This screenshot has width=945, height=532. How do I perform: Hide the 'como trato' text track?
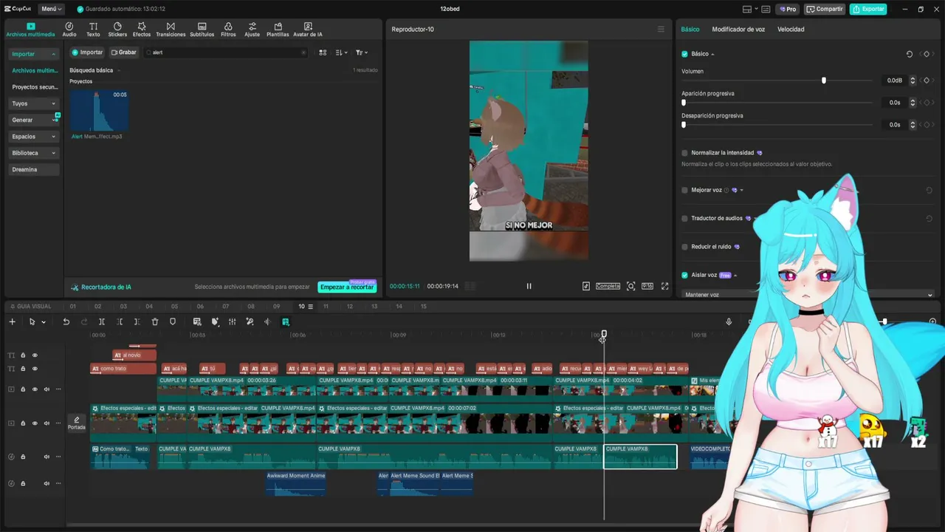pyautogui.click(x=35, y=369)
